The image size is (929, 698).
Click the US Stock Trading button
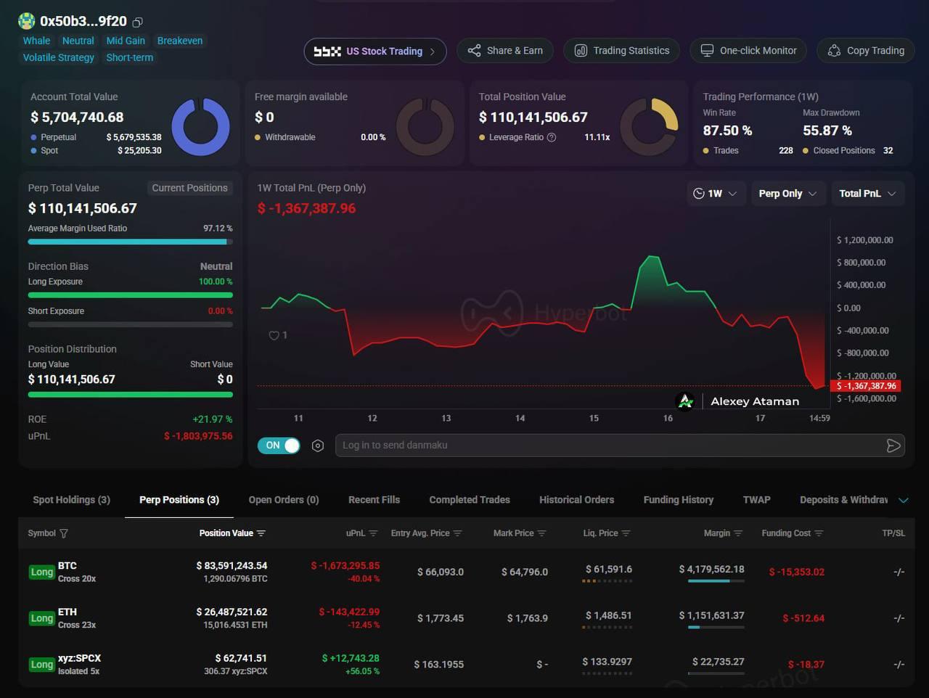(x=375, y=52)
